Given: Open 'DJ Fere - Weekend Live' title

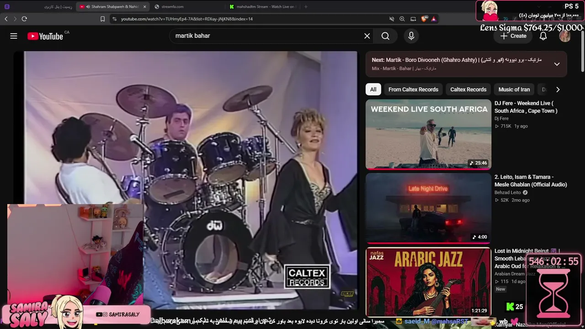Looking at the screenshot, I should (x=526, y=107).
